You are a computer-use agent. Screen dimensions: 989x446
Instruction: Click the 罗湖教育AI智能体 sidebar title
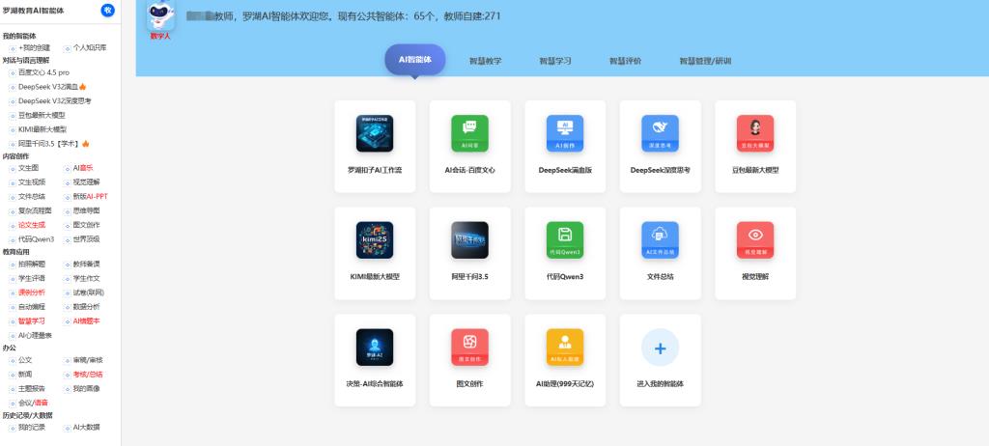click(34, 11)
